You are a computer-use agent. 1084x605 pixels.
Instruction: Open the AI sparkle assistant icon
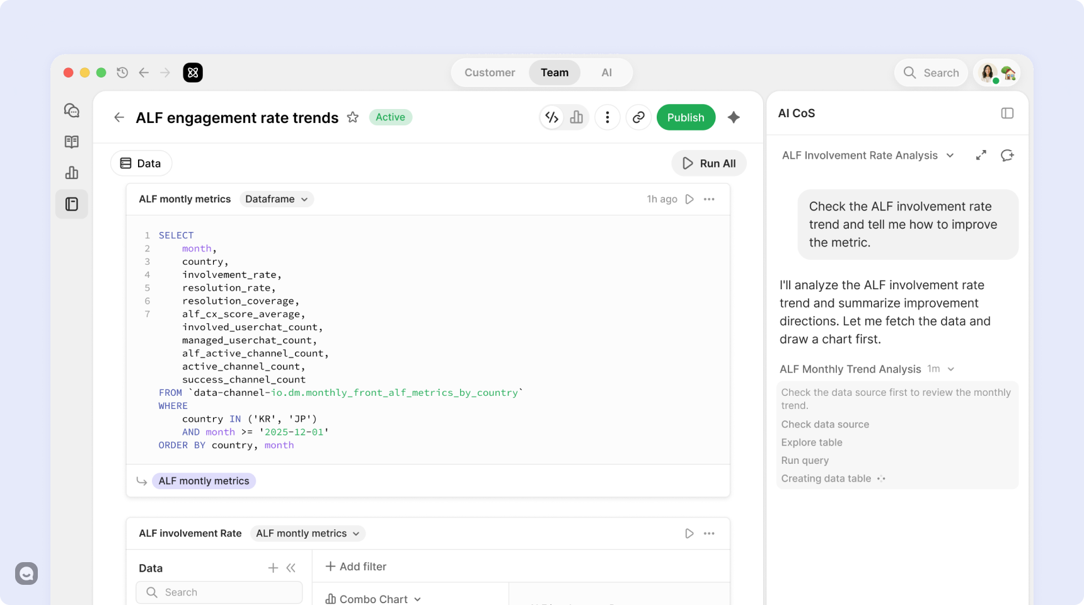click(x=734, y=117)
